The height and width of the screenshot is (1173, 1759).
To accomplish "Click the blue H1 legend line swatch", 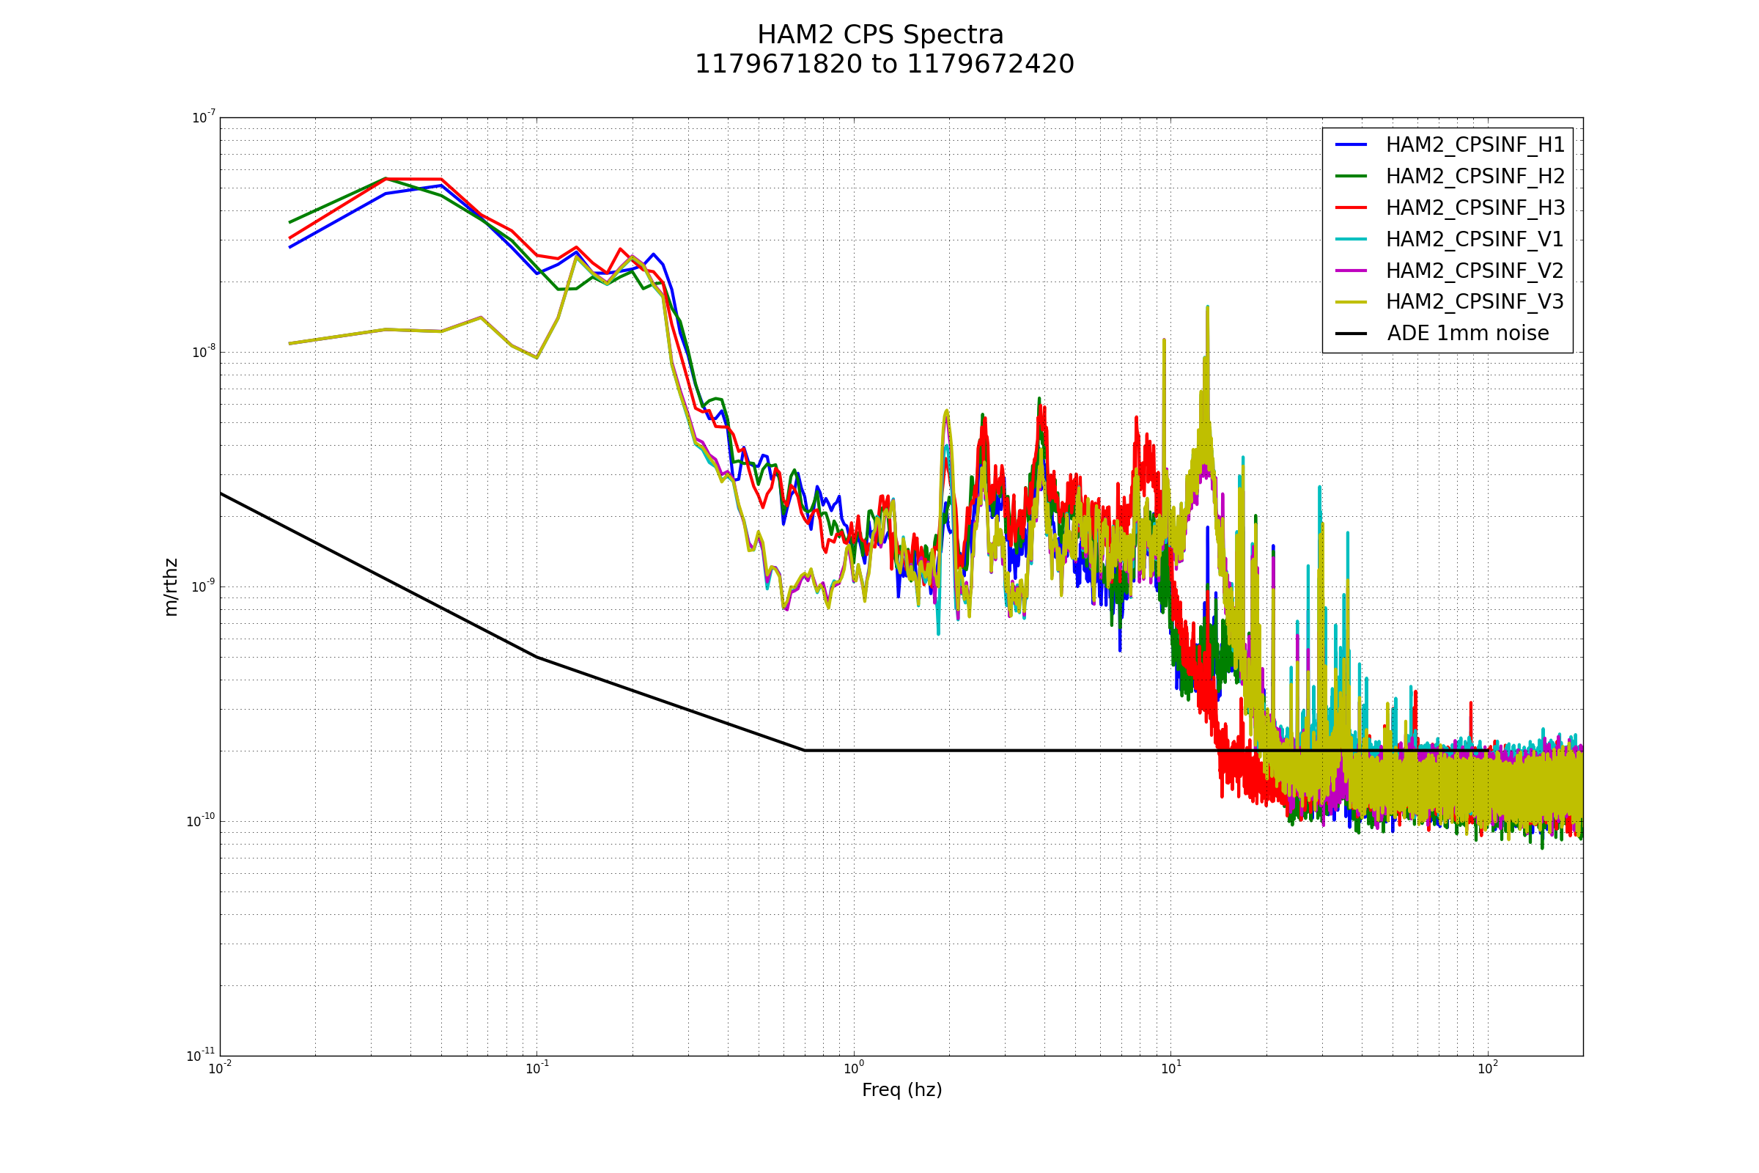I will [1351, 145].
